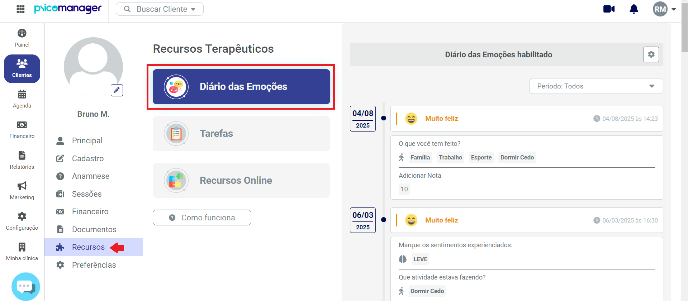Open the Período: Todos dropdown
Image resolution: width=688 pixels, height=301 pixels.
point(596,86)
